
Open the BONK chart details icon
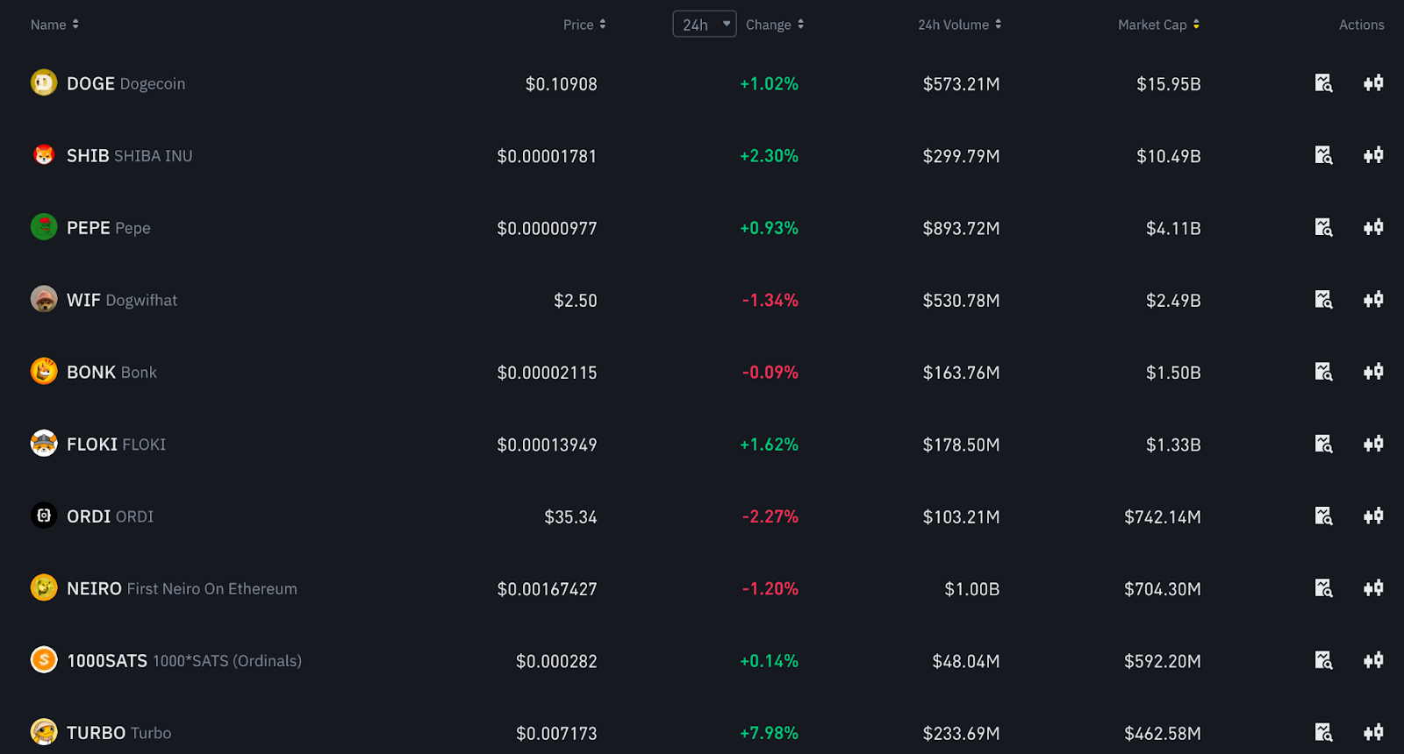(x=1323, y=372)
